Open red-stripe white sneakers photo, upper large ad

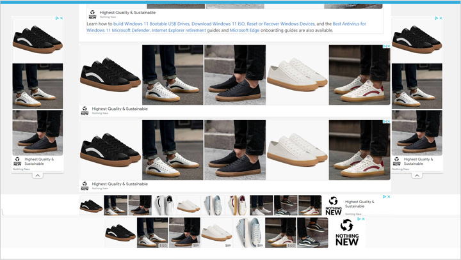[360, 75]
